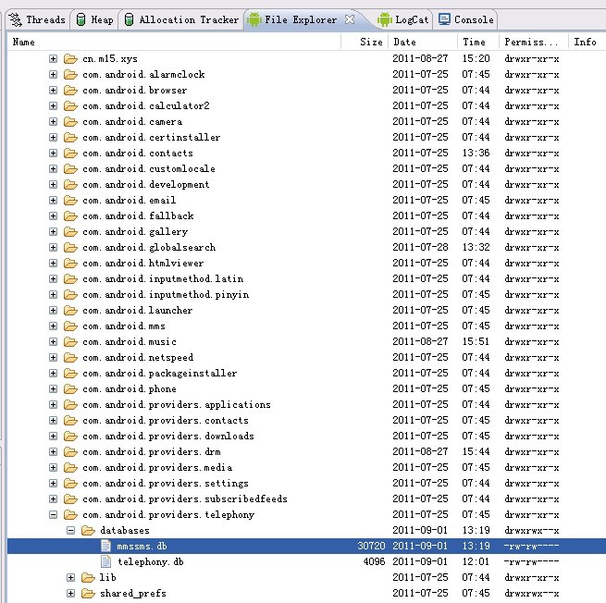Sort by the Time column header

pyautogui.click(x=478, y=42)
